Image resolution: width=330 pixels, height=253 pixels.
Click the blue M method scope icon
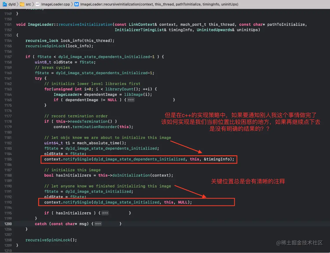tap(76, 4)
